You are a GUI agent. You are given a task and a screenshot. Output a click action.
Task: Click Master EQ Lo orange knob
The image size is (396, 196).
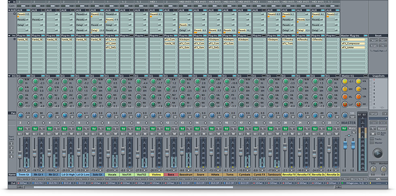[344, 104]
